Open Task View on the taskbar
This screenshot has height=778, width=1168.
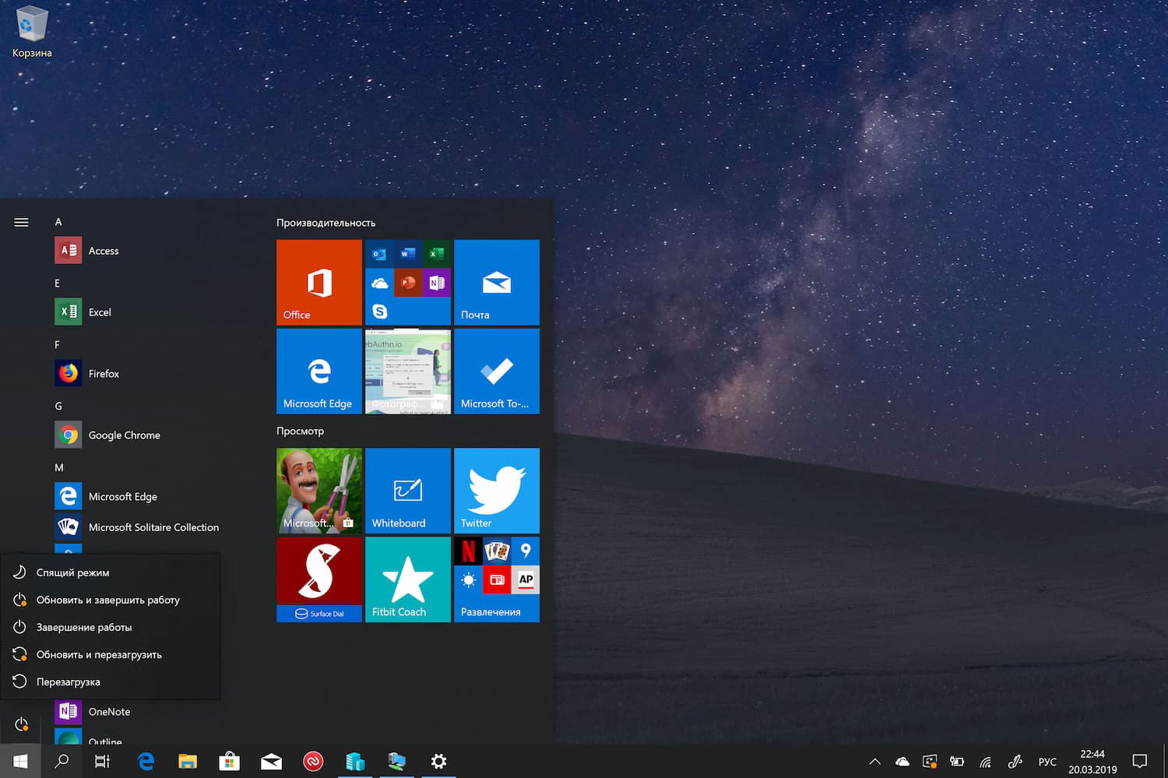click(101, 762)
